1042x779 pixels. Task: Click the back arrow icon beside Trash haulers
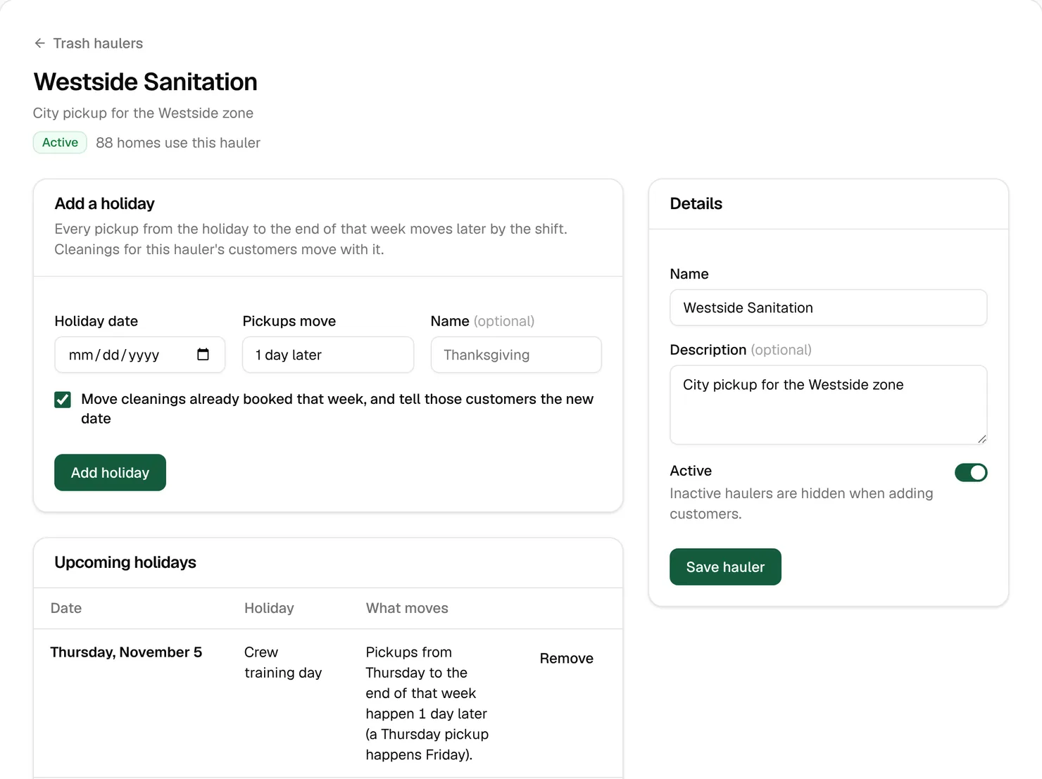coord(39,44)
